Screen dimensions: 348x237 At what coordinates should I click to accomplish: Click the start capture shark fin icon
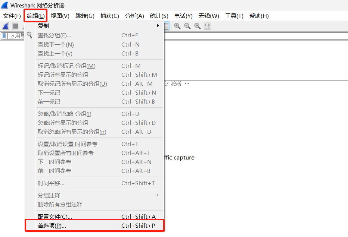pos(6,26)
